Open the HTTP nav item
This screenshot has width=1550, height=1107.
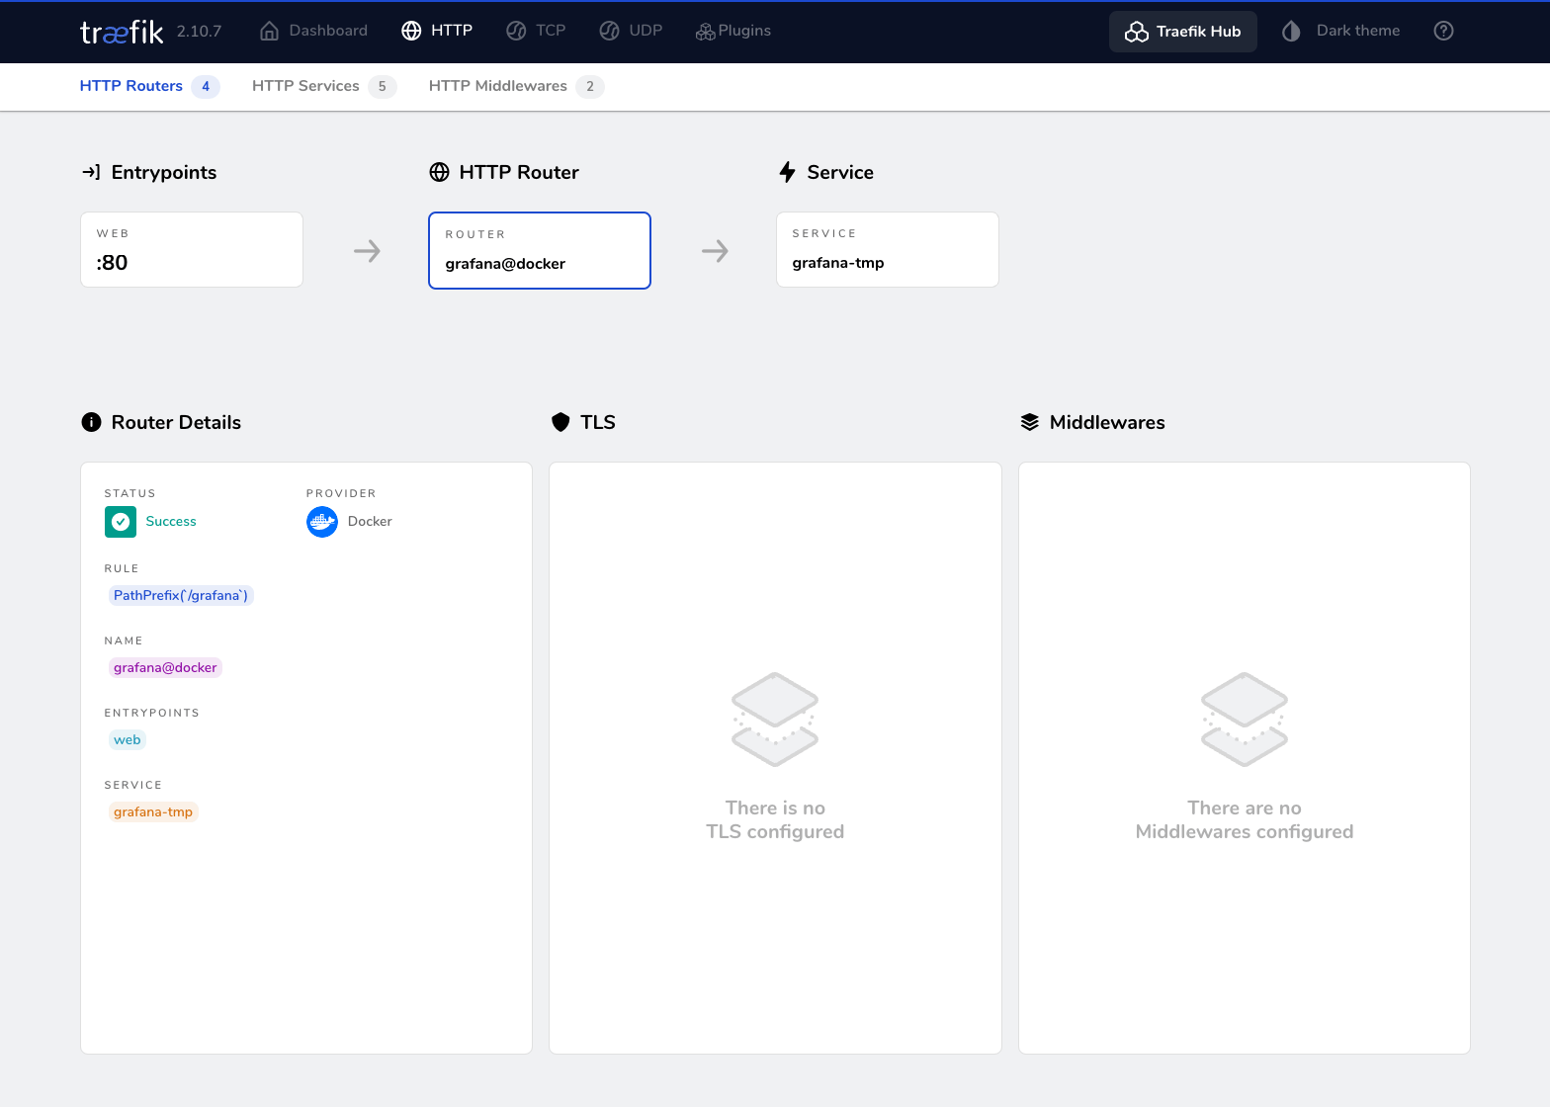click(437, 31)
